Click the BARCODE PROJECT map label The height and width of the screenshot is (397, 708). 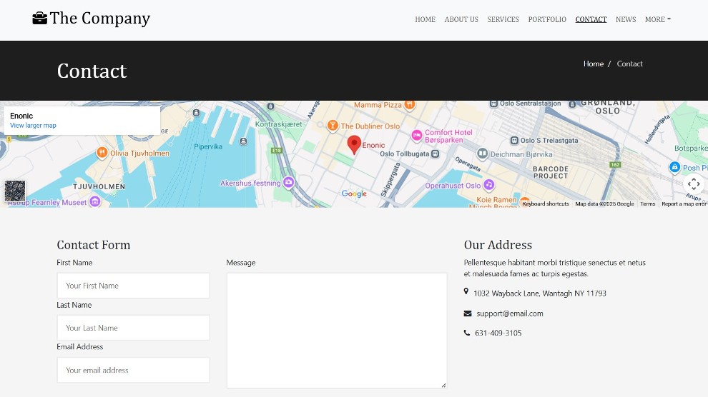click(551, 172)
